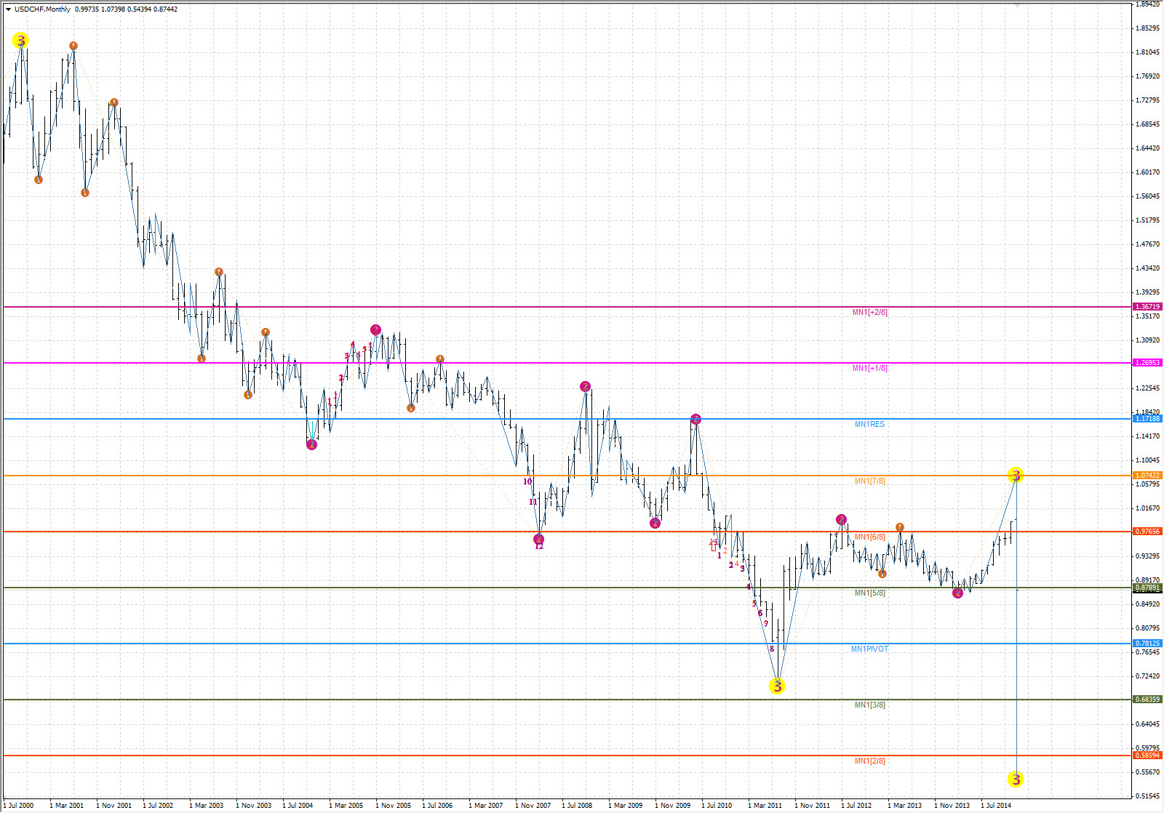The width and height of the screenshot is (1164, 813).
Task: Click the purple wave label 10
Action: 527,481
